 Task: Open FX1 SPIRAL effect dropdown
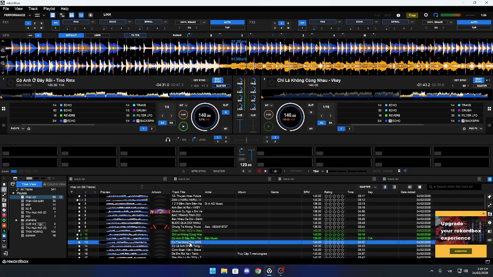point(166,22)
